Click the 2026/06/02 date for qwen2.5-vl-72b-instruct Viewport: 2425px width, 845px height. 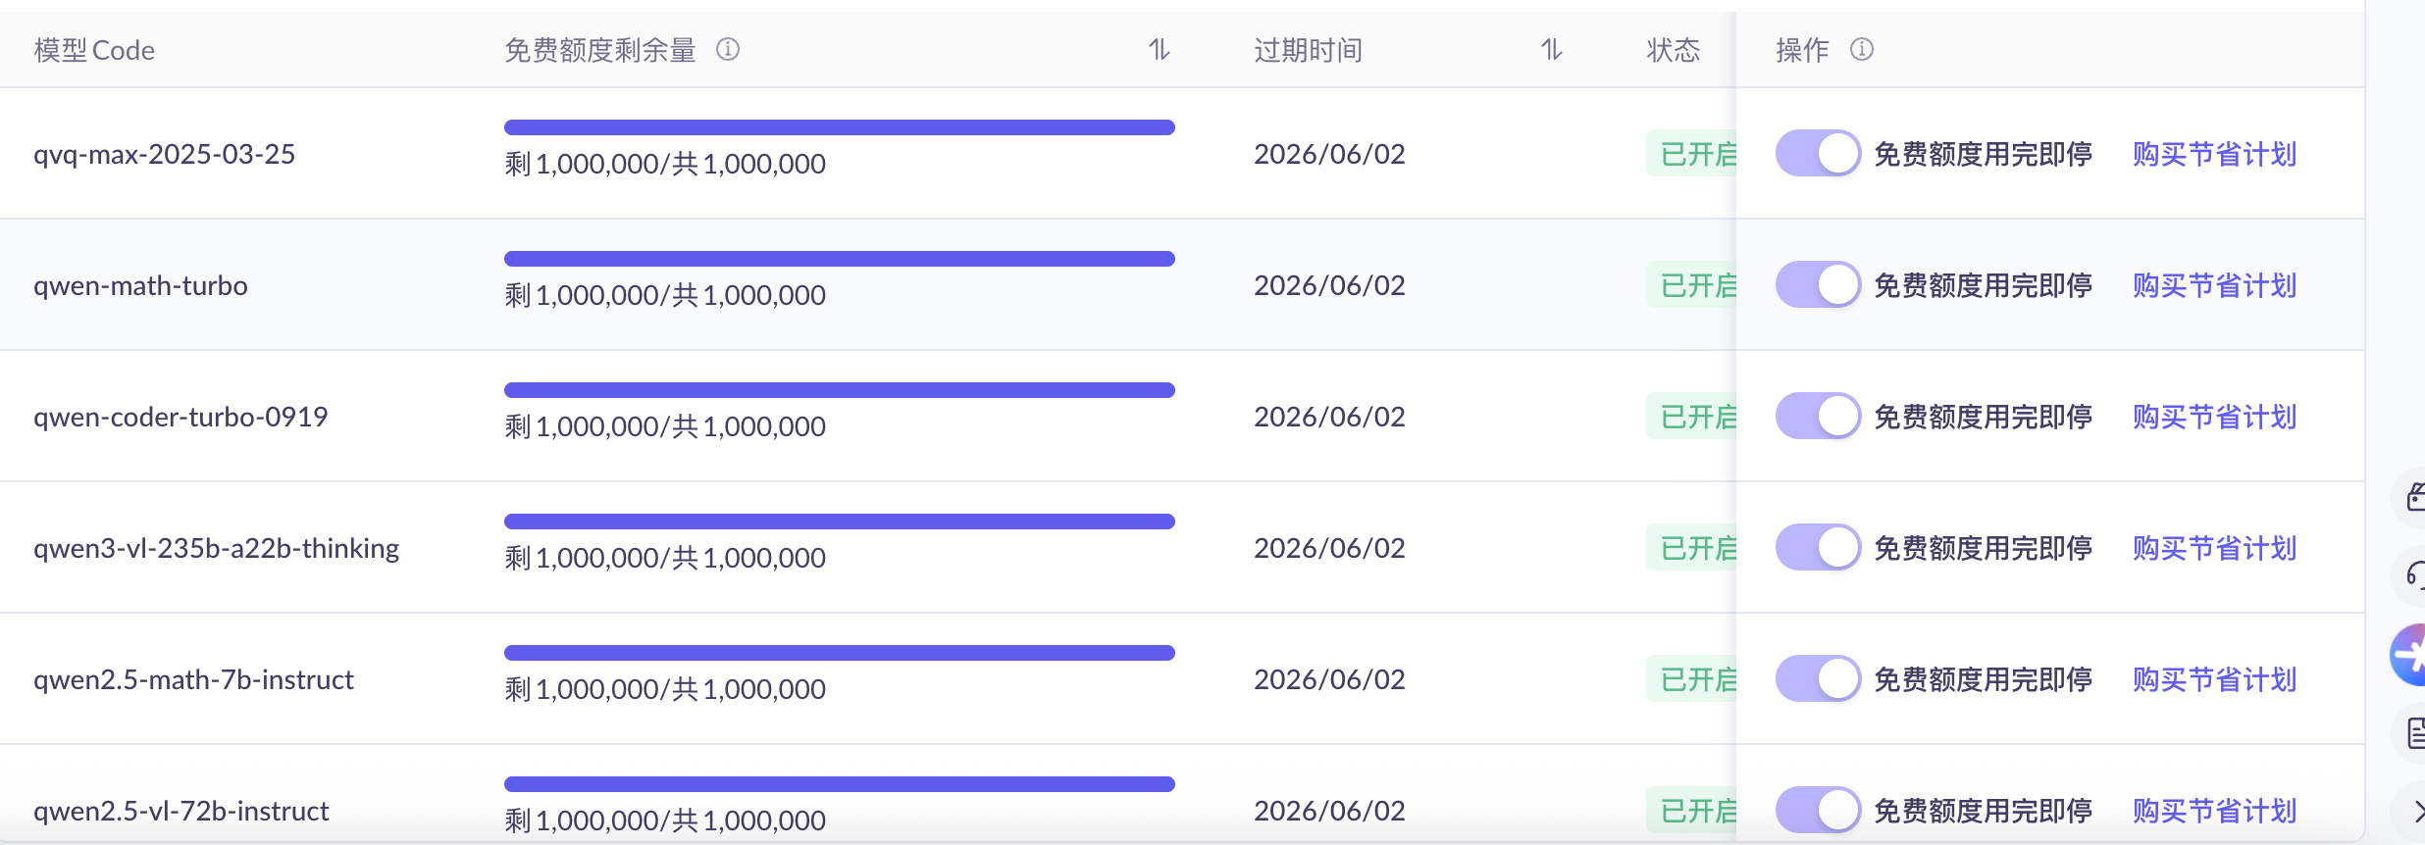tap(1329, 811)
